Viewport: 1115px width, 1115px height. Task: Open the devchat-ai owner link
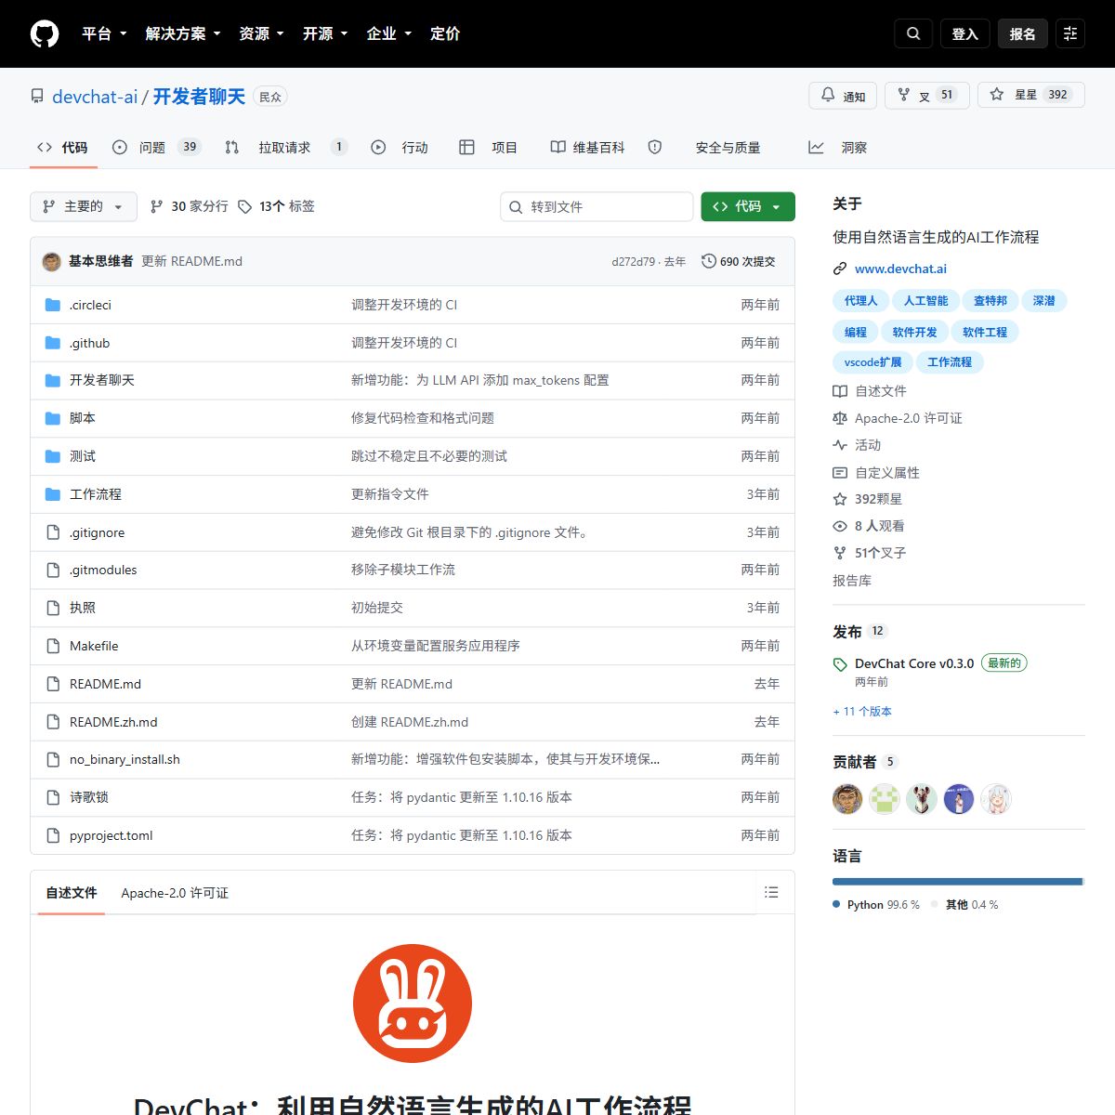click(x=95, y=97)
